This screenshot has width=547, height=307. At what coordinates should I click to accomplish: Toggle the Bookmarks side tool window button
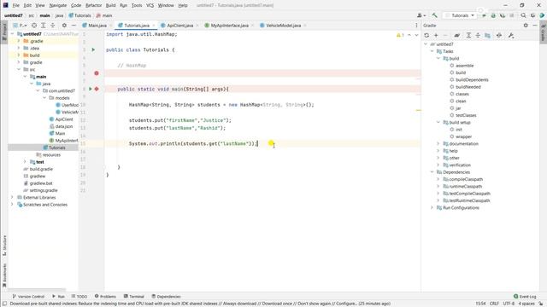4,275
